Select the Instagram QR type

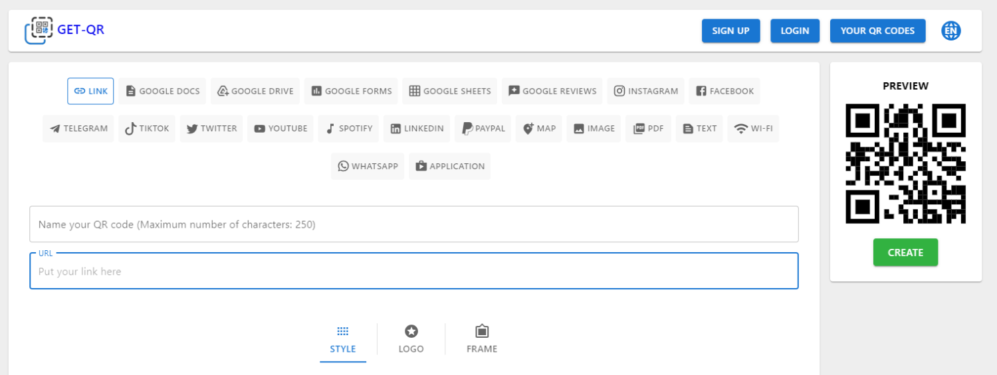click(646, 91)
